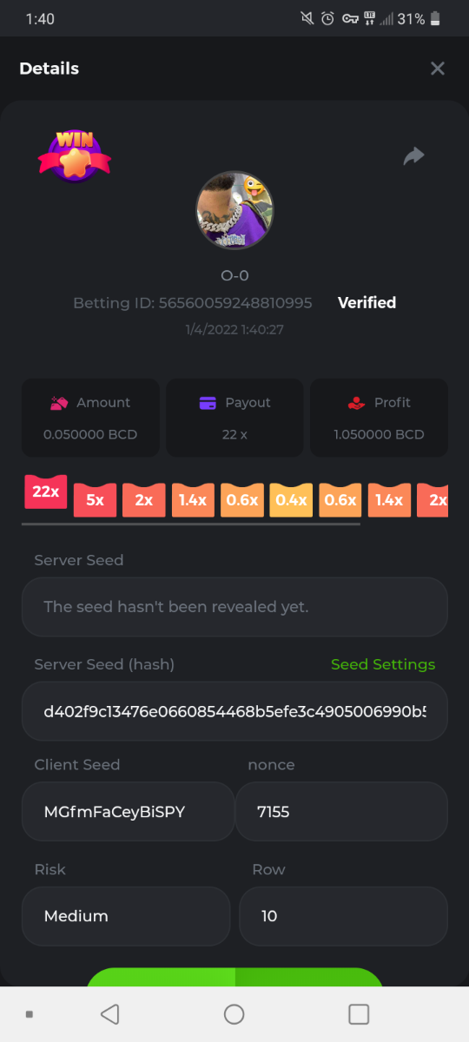Open Seed Settings link
Viewport: 469px width, 1042px height.
(x=383, y=664)
